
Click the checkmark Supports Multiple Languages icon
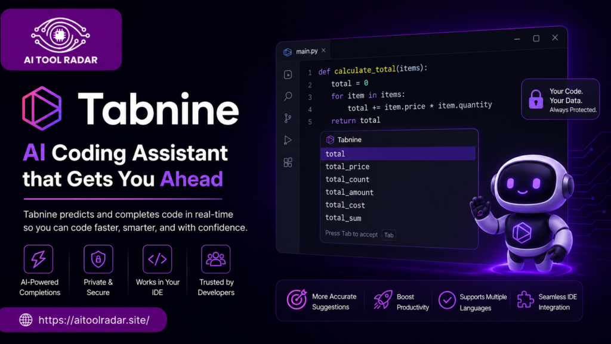(x=447, y=300)
